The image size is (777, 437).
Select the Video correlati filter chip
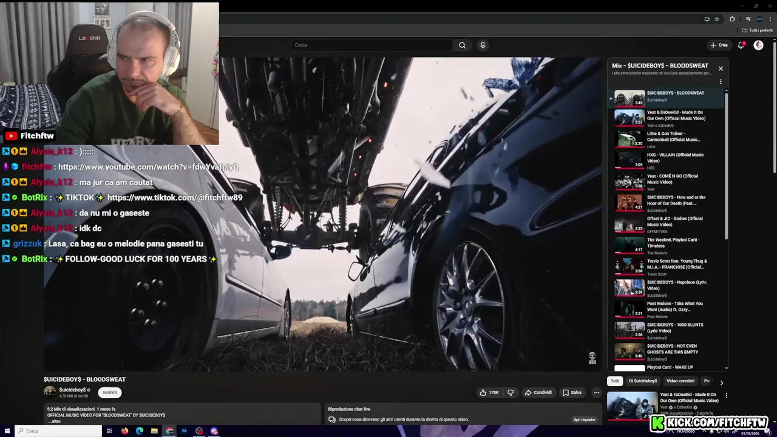tap(680, 381)
